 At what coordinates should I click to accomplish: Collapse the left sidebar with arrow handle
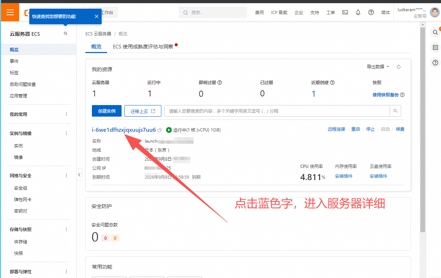click(x=79, y=175)
